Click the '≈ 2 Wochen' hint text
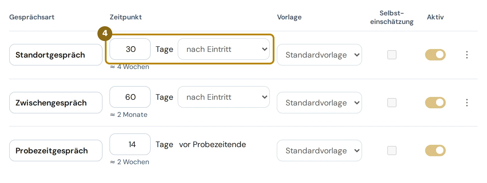This screenshot has width=487, height=183. pos(129,162)
